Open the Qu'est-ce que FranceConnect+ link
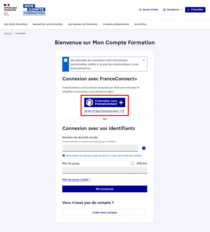The height and width of the screenshot is (232, 210). (103, 111)
